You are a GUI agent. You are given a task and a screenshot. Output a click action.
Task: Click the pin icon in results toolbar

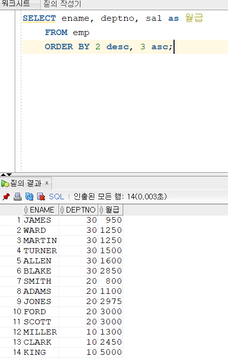click(6, 197)
